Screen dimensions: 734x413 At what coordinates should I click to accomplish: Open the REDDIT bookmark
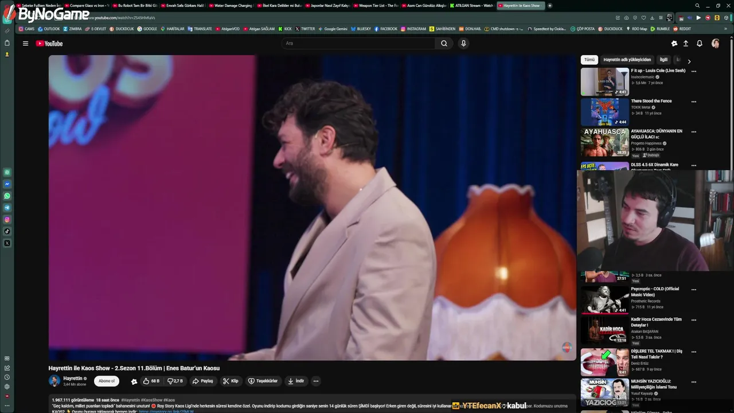[682, 29]
